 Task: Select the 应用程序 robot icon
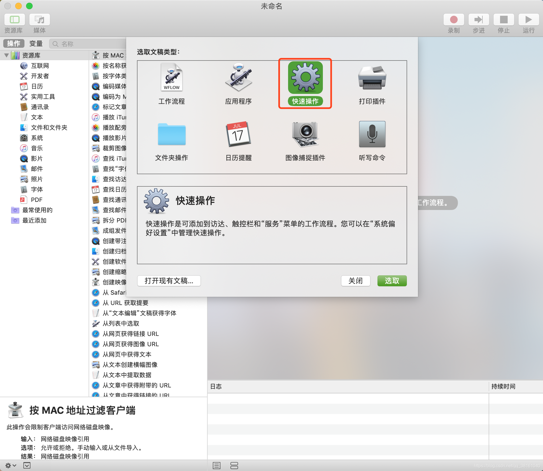pyautogui.click(x=238, y=78)
